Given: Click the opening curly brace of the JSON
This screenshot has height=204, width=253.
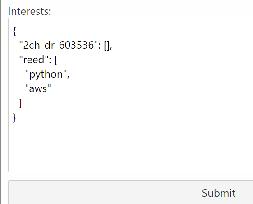Looking at the screenshot, I should pyautogui.click(x=14, y=31).
